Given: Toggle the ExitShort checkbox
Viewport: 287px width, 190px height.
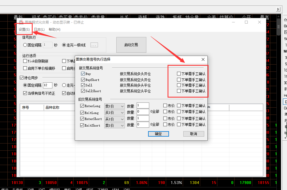Looking at the screenshot, I should [x=82, y=125].
